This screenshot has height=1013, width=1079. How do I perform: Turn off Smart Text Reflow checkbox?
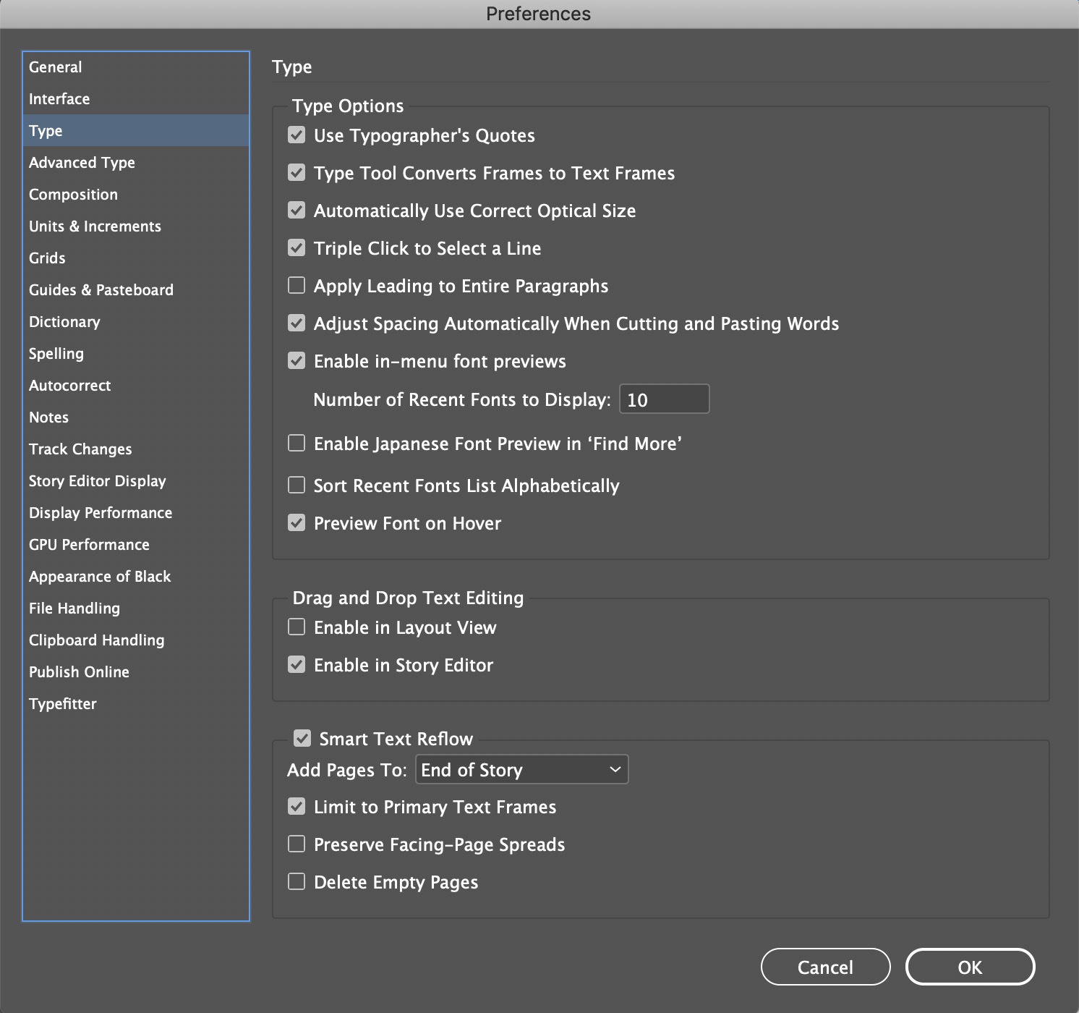(302, 739)
